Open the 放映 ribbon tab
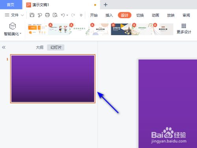The height and width of the screenshot is (148, 197). [171, 15]
